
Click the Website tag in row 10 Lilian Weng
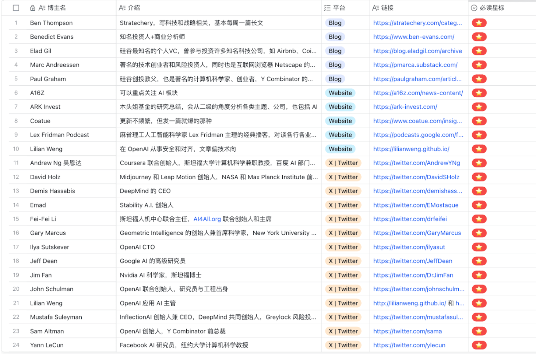[340, 149]
